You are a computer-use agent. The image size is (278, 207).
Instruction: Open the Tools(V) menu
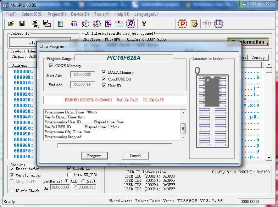[101, 14]
